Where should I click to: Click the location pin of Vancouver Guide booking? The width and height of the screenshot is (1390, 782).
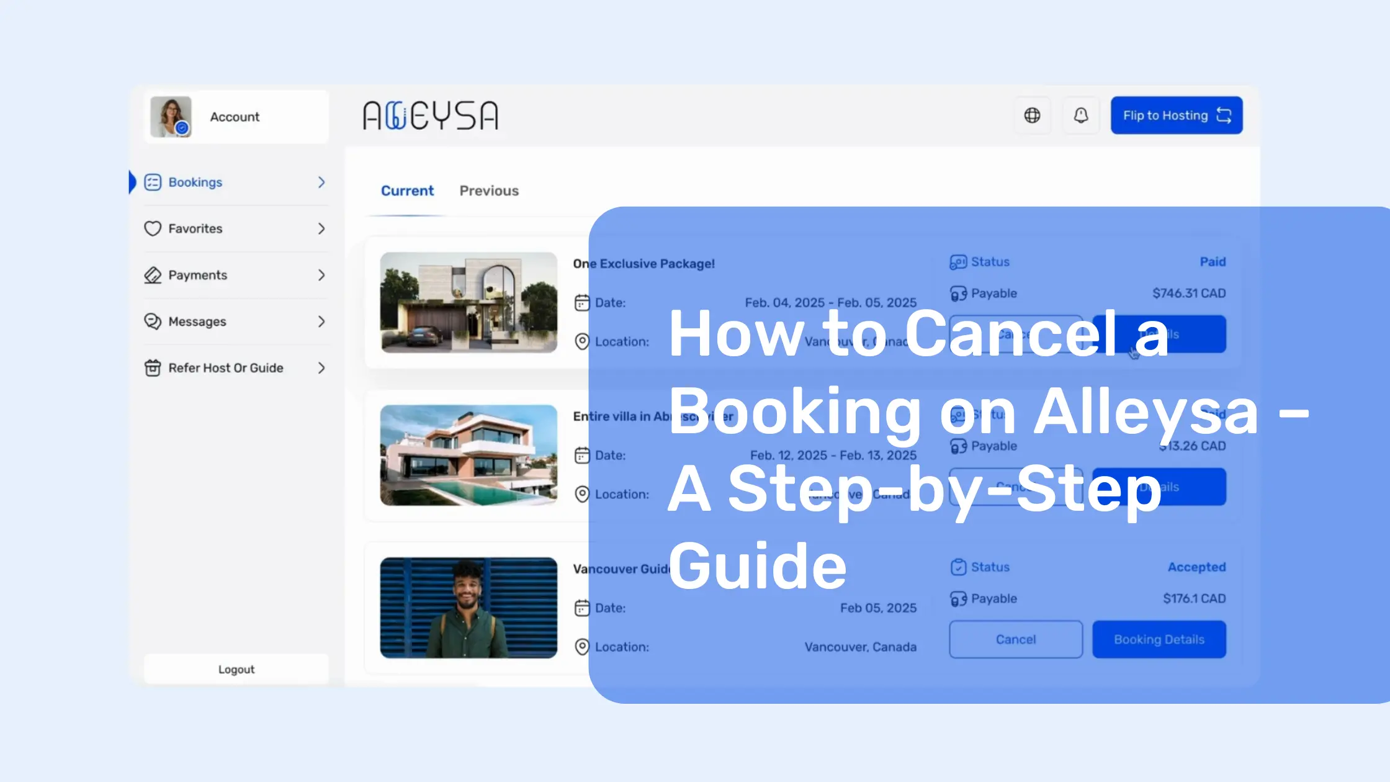coord(582,647)
